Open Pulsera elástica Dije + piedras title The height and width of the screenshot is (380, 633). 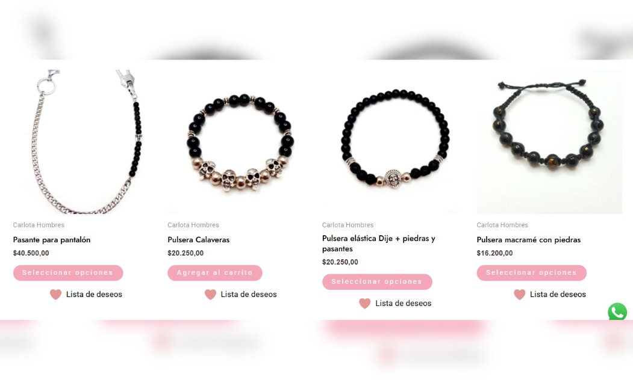pyautogui.click(x=379, y=244)
